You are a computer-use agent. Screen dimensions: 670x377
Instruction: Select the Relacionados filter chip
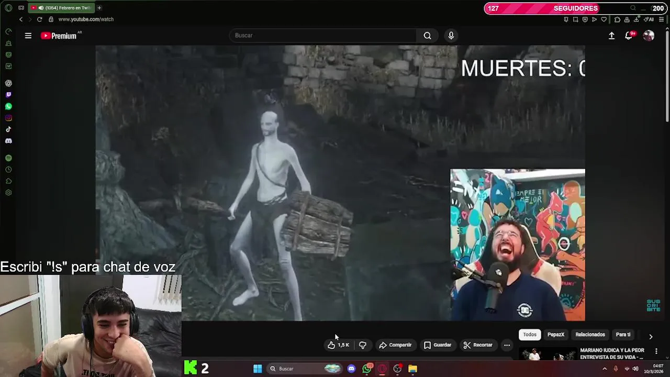click(x=590, y=335)
